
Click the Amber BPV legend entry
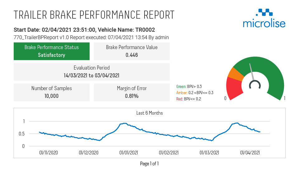[195, 93]
